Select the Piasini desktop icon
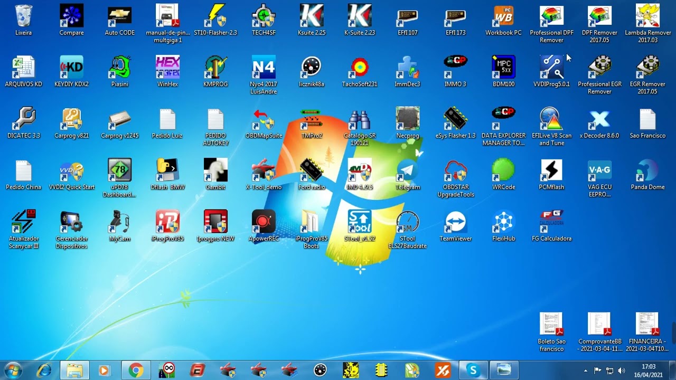This screenshot has width=676, height=380. pos(120,67)
